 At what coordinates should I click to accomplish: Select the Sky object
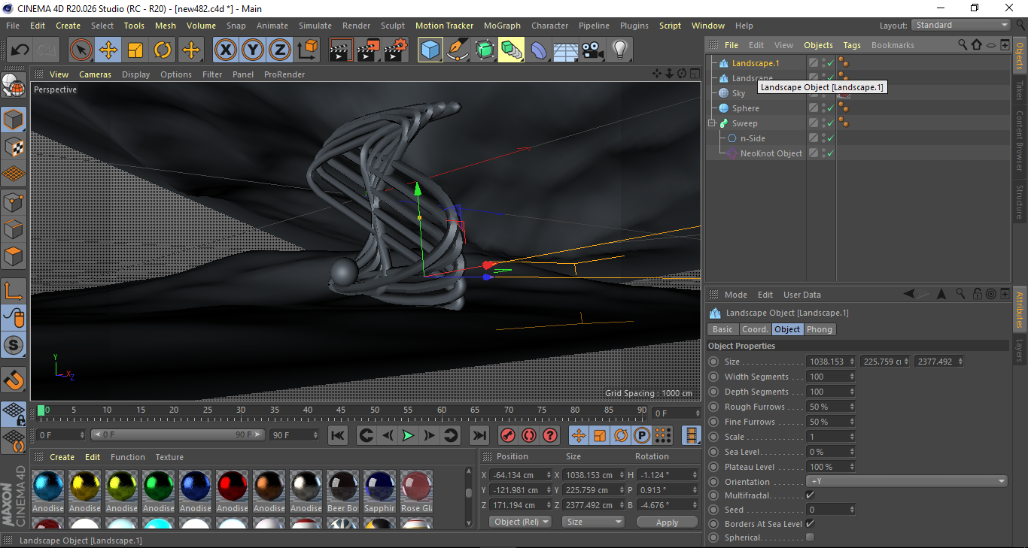tap(738, 93)
